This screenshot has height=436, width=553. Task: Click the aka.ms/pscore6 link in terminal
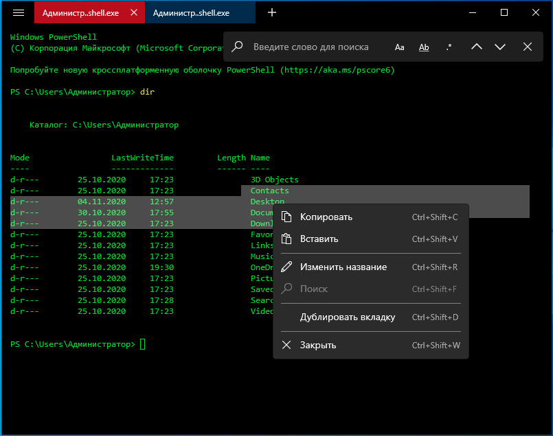(x=337, y=70)
